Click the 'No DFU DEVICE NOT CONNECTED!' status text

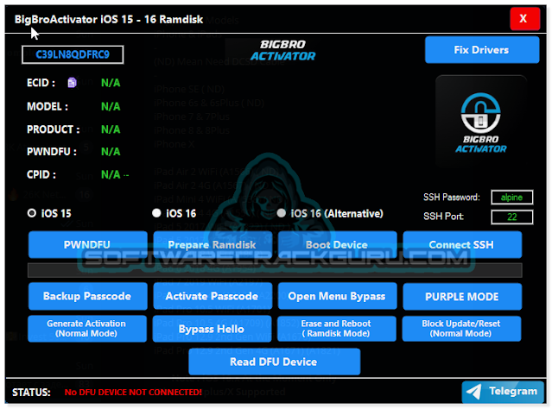pyautogui.click(x=133, y=392)
